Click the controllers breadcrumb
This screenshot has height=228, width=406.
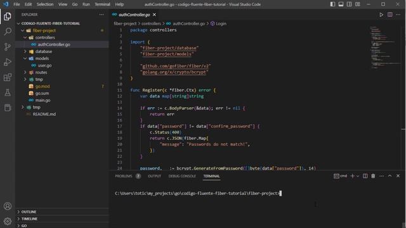coord(151,23)
